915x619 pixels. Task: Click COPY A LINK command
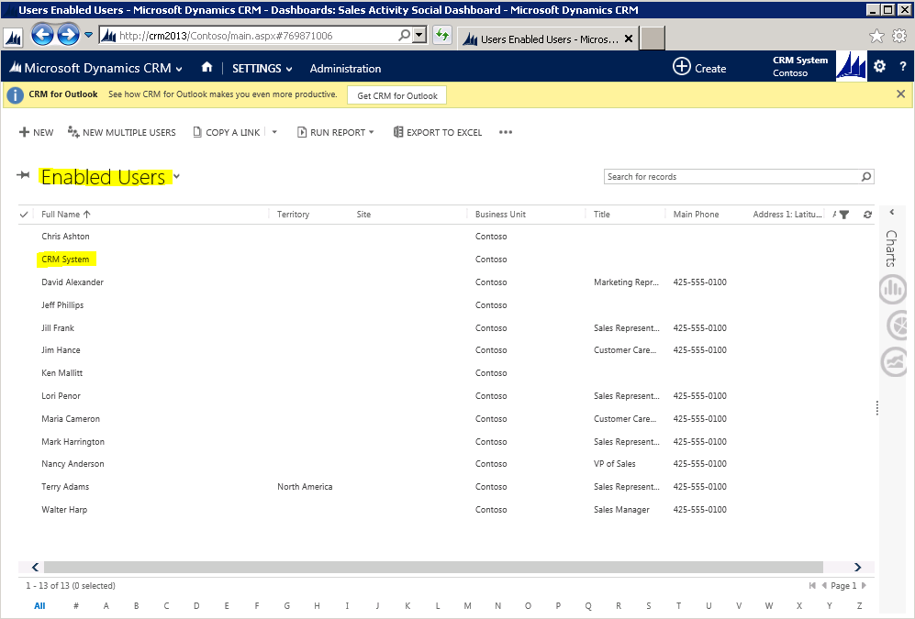[227, 132]
